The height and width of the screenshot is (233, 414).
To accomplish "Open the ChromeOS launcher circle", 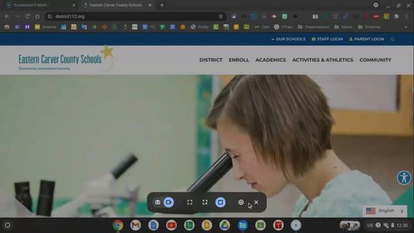I will 8,225.
